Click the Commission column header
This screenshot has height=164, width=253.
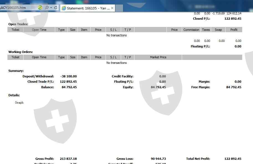191,30
